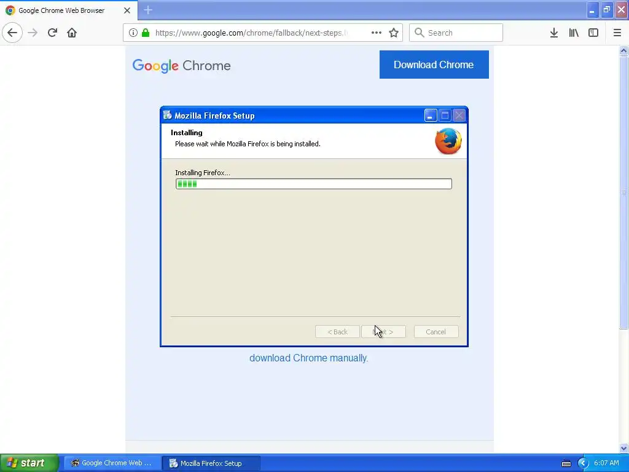Go back with the browser back arrow
Screen dimensions: 629x472
click(12, 33)
